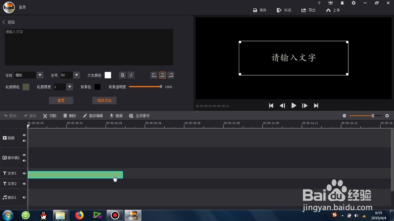This screenshot has height=221, width=394.
Task: Mute the 画中画1 track audio
Action: [x=24, y=160]
